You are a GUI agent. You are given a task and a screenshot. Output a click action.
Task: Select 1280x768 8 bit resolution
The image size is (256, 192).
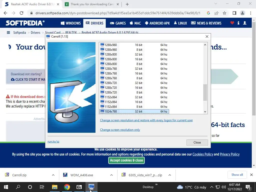point(134,78)
